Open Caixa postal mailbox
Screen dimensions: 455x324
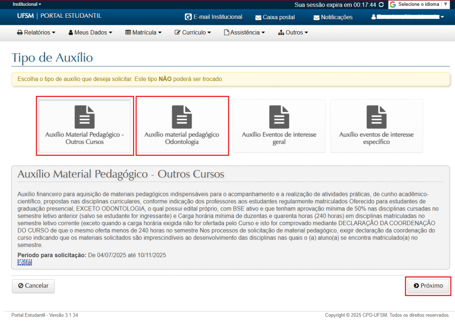click(x=275, y=17)
